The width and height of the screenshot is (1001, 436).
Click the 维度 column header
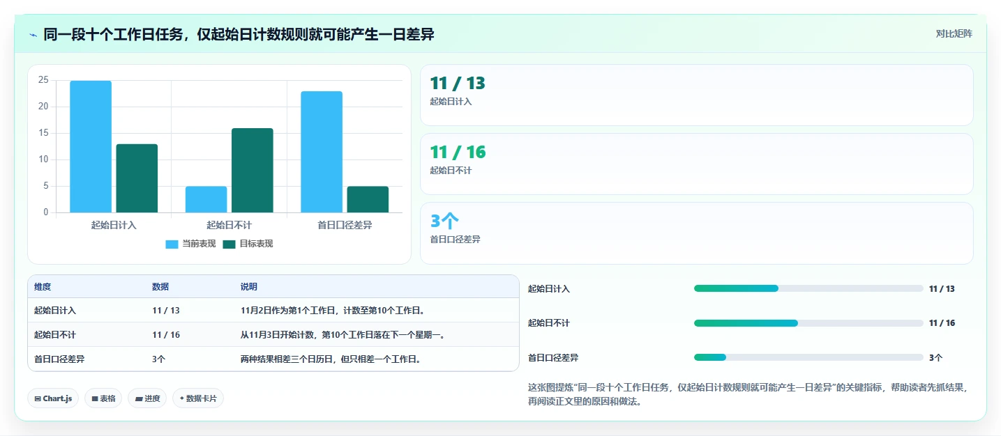click(x=43, y=287)
